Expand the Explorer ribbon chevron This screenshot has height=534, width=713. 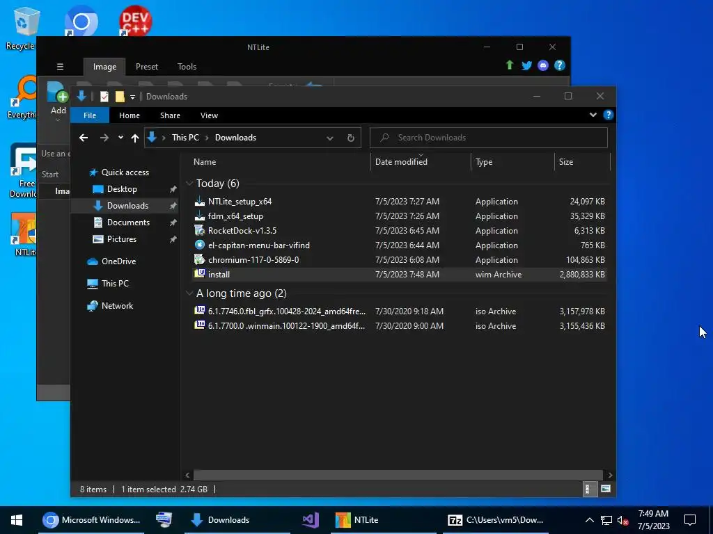click(593, 115)
